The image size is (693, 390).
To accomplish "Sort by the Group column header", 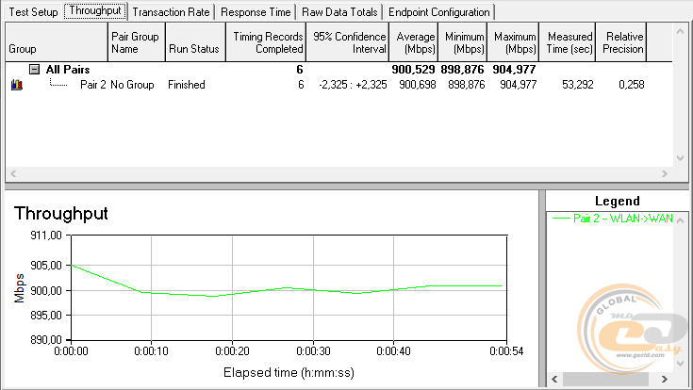I will 57,42.
